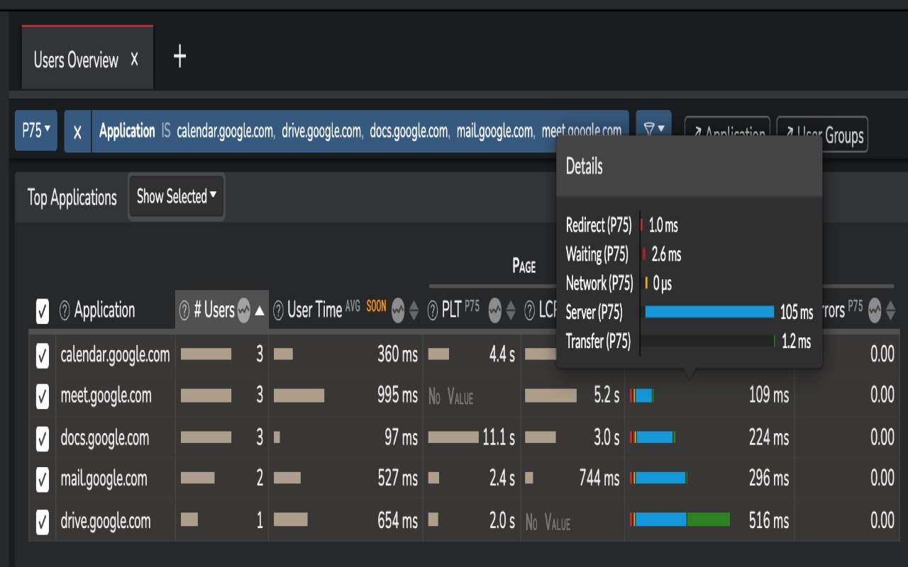Select the 995 ms User Time value
Viewport: 908px width, 567px height.
coord(397,395)
